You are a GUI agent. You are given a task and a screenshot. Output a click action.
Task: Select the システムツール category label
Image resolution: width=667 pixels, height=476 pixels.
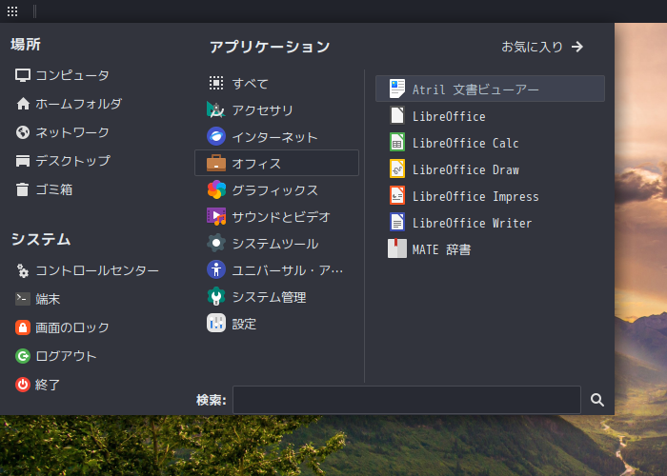click(x=274, y=244)
